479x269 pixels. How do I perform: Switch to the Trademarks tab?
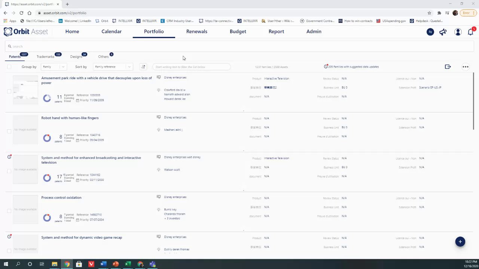click(x=45, y=57)
